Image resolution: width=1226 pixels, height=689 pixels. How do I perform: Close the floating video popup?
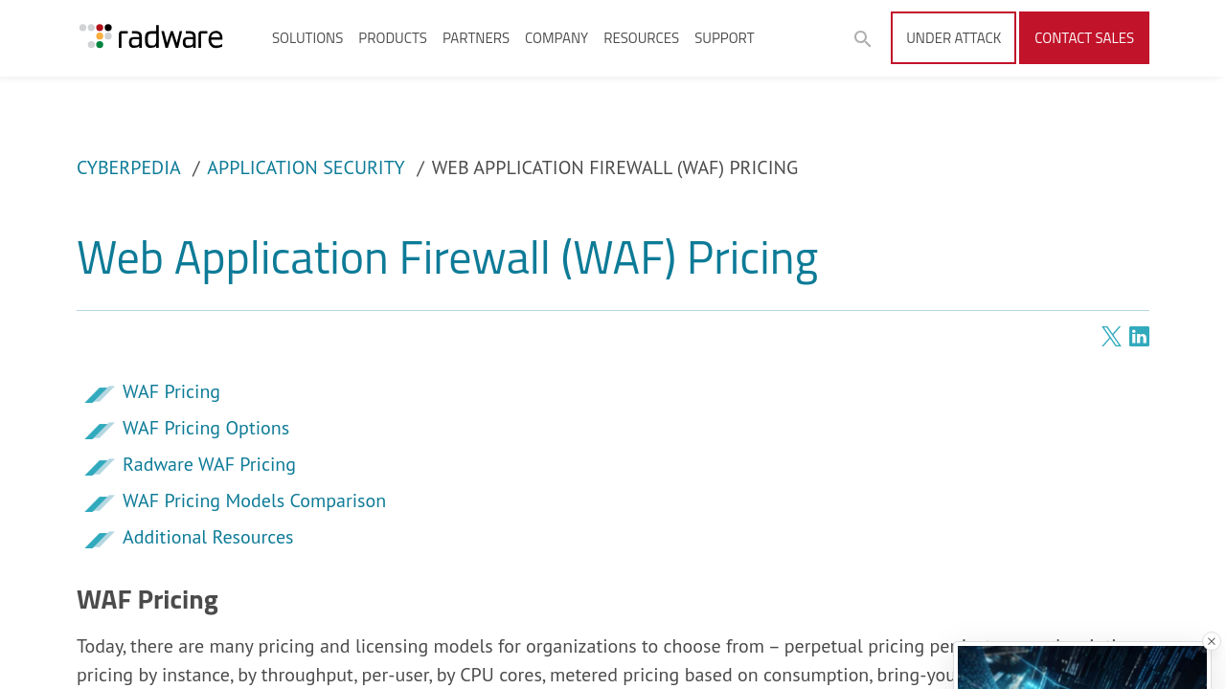click(x=1211, y=641)
